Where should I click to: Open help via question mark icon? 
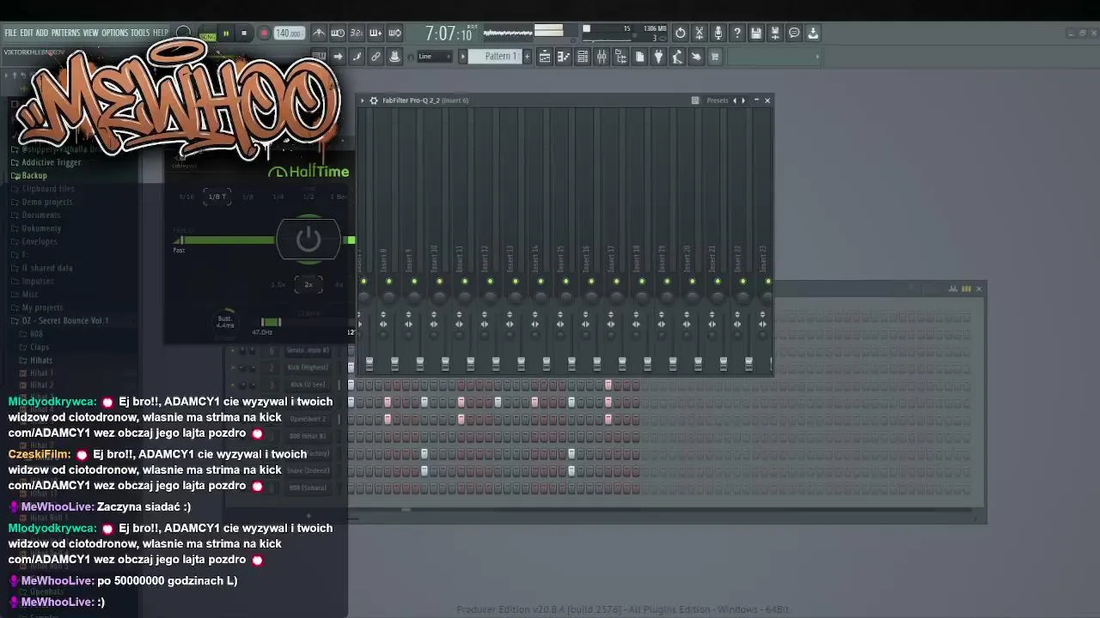click(737, 33)
